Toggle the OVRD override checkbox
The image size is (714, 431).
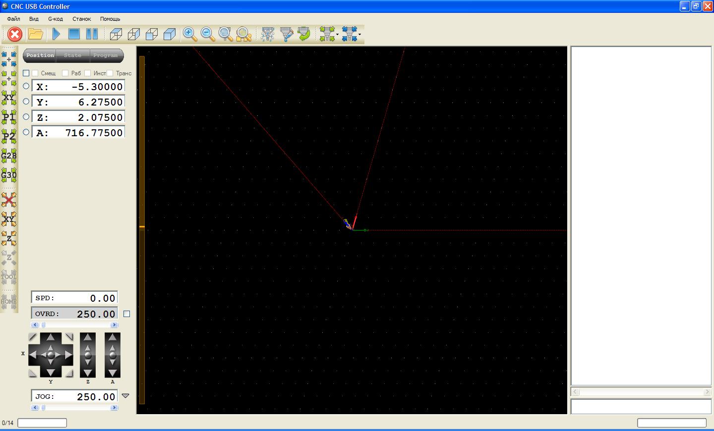point(127,314)
